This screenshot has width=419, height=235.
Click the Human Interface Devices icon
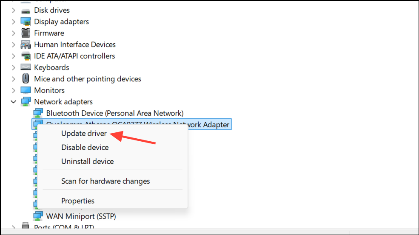pos(26,45)
